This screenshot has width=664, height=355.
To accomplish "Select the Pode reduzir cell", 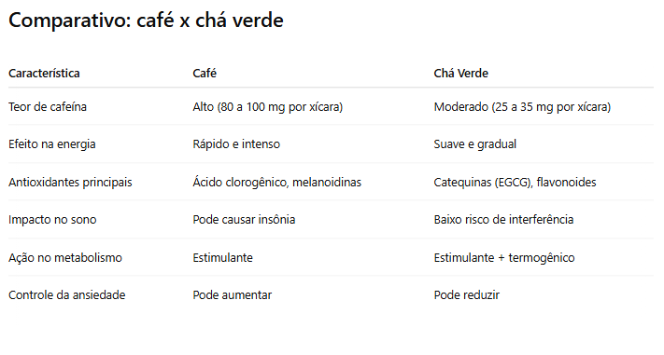I will coord(467,295).
